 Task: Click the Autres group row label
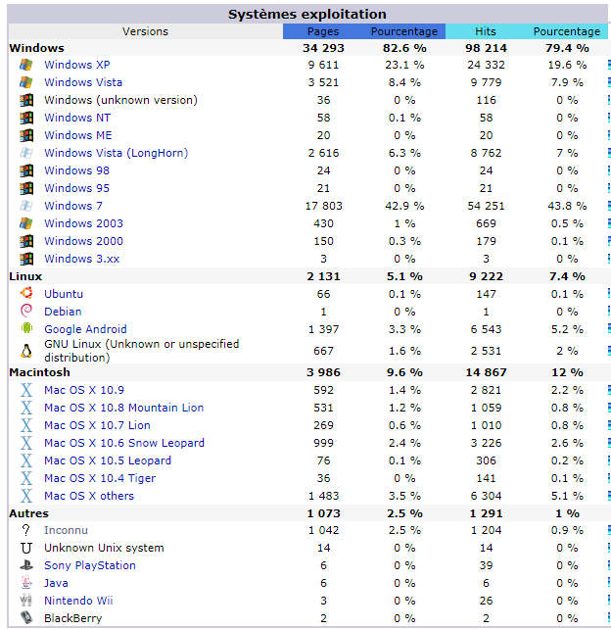(x=28, y=513)
